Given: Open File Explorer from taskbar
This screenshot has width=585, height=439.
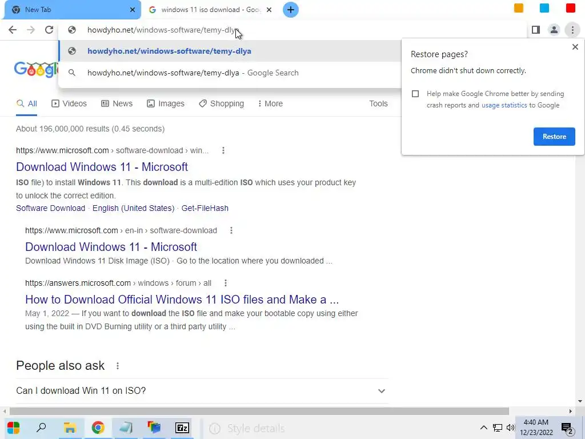Looking at the screenshot, I should [70, 428].
